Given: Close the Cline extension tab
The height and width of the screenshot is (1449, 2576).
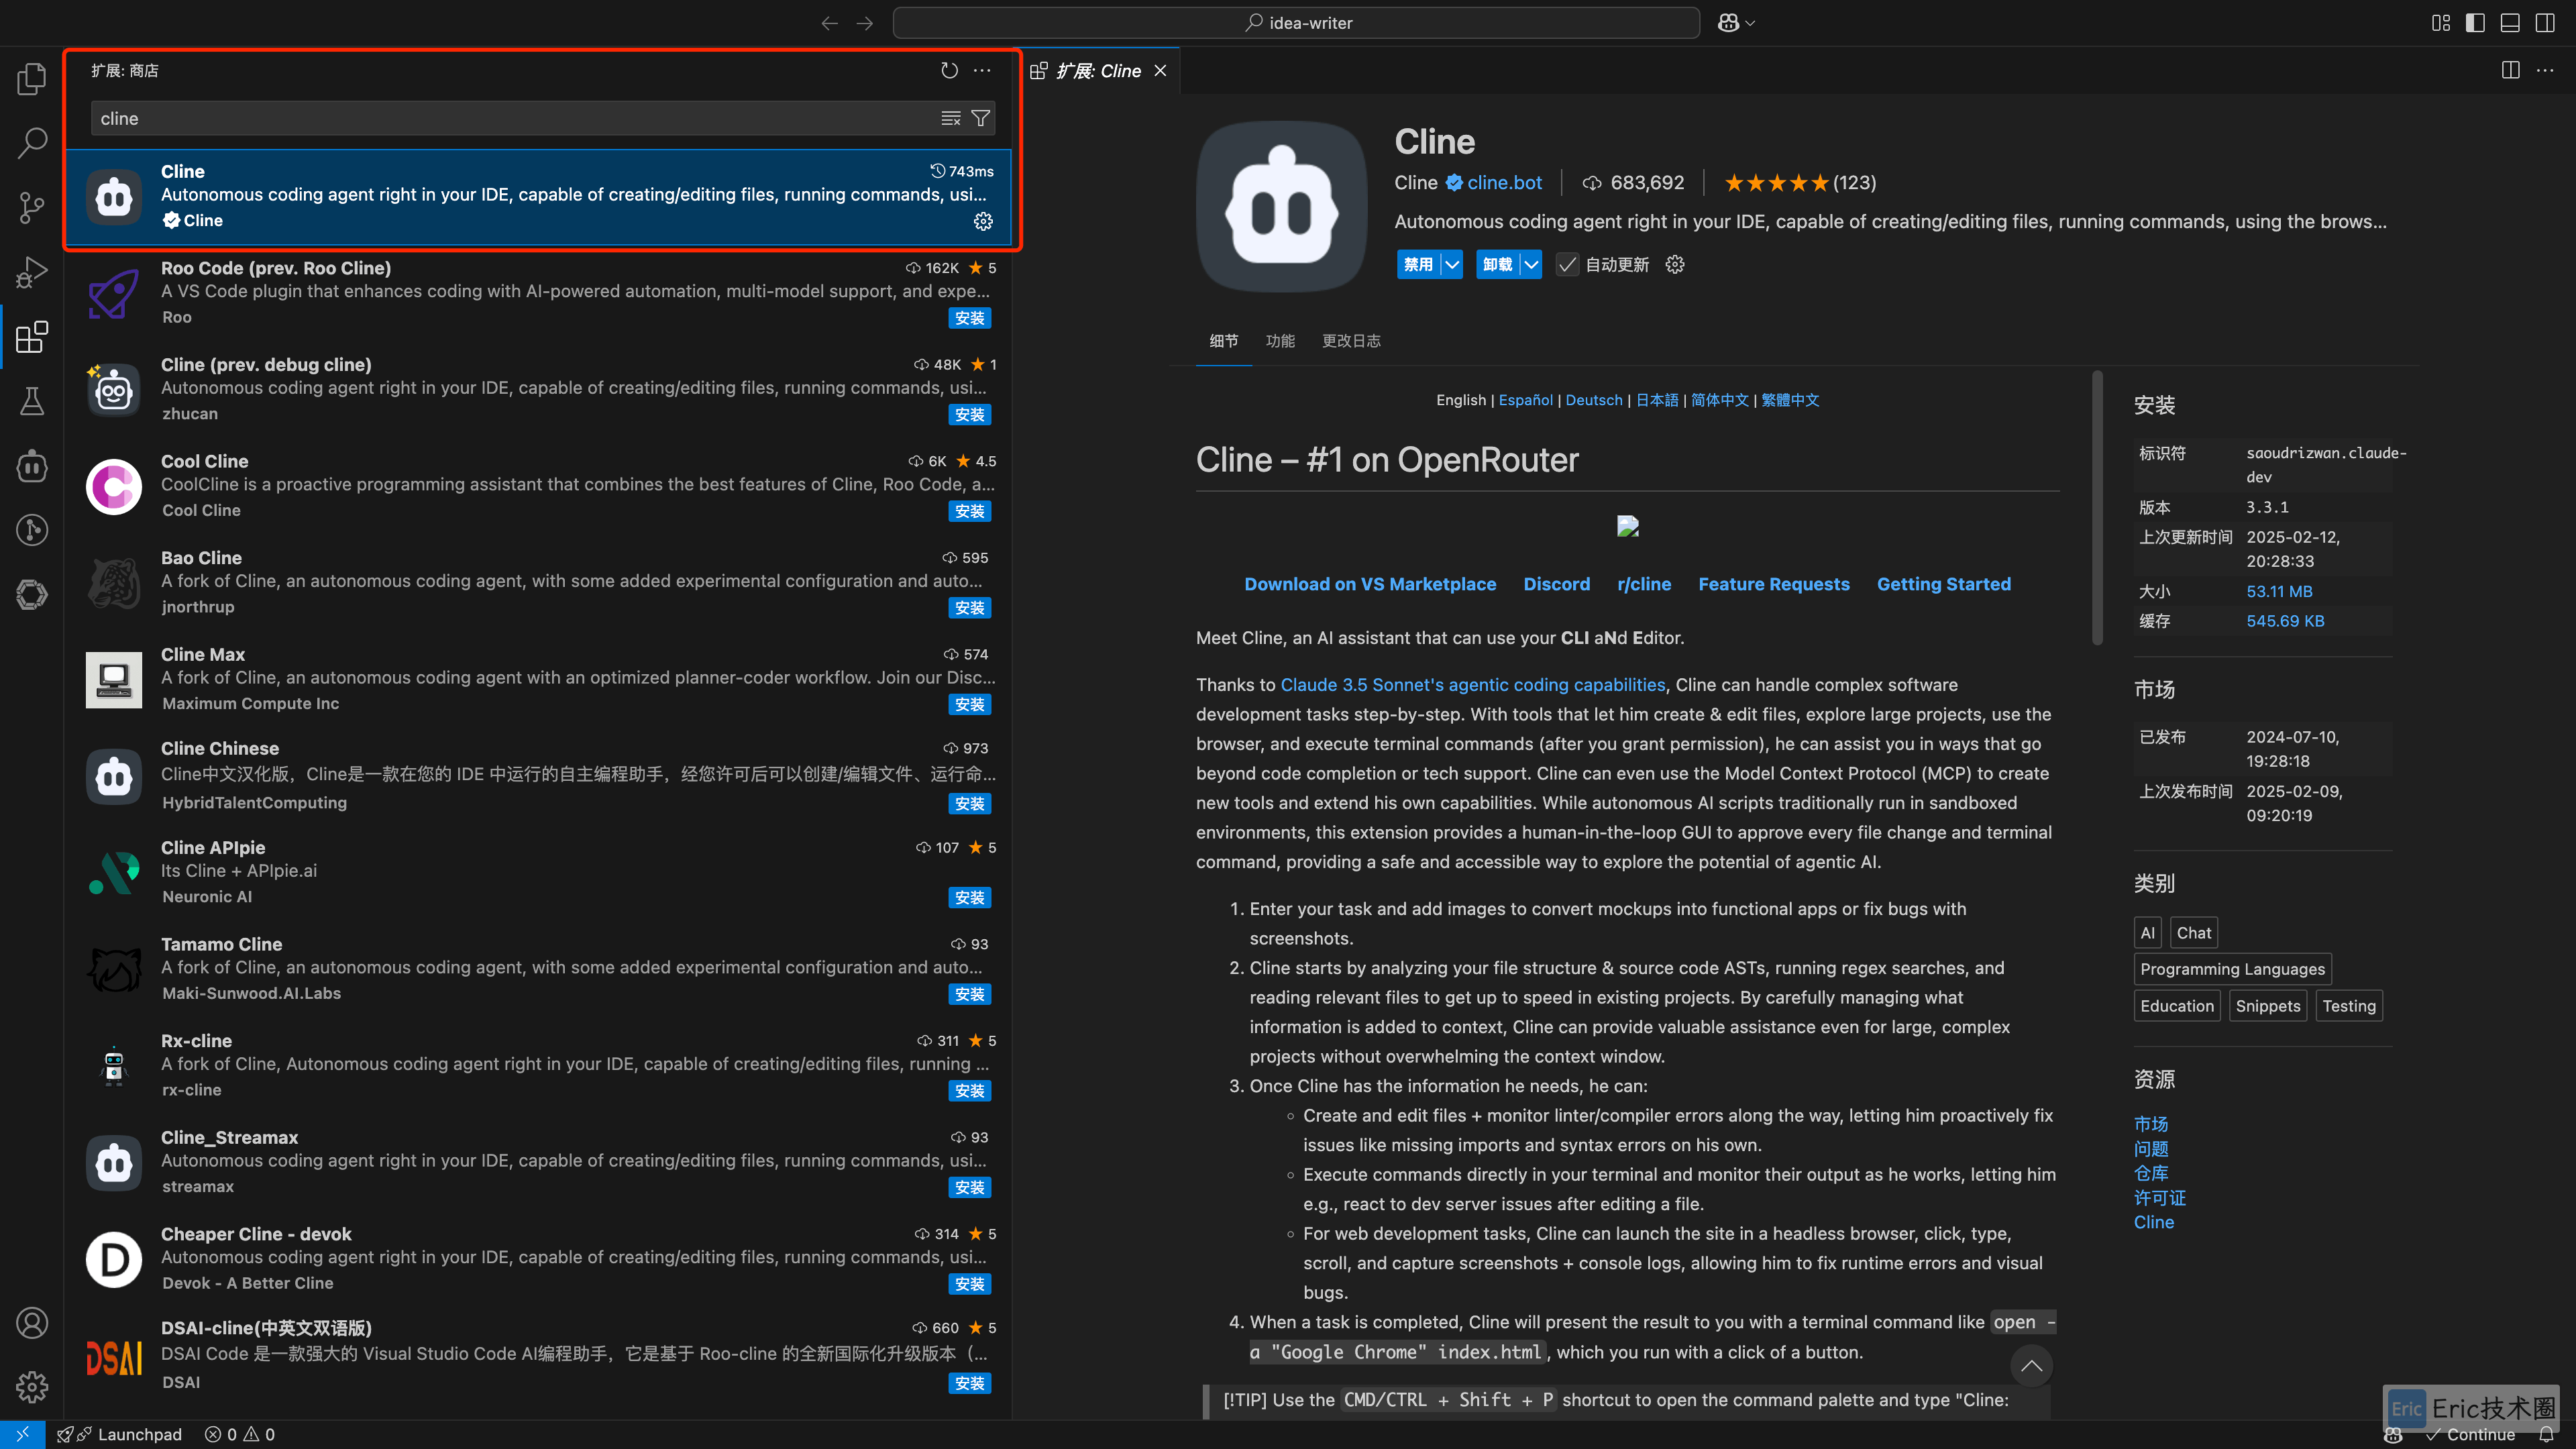Looking at the screenshot, I should 1160,70.
